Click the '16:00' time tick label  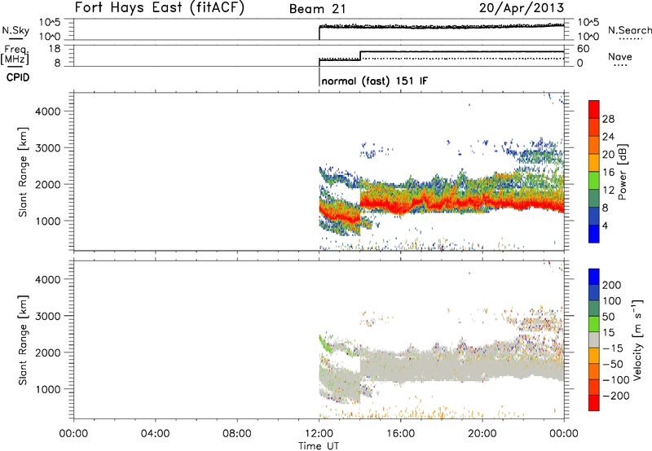tap(400, 434)
